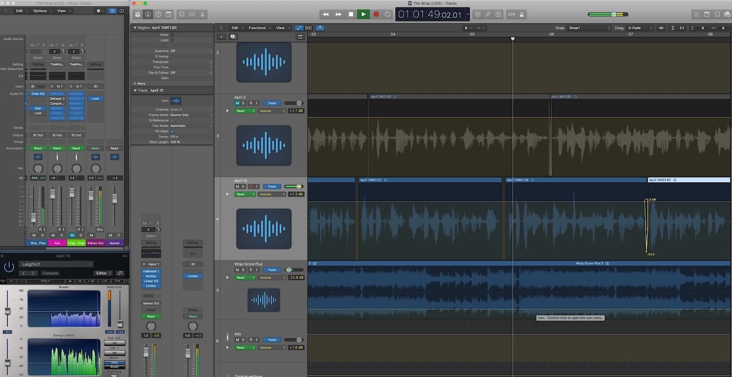Open the List Editors panel icon
Image resolution: width=732 pixels, height=377 pixels.
click(696, 14)
